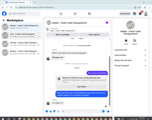
Task: Open the Debbie conversation in the list
Action: [21, 27]
